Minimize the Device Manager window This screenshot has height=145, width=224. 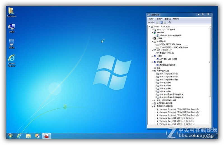[x=199, y=14]
